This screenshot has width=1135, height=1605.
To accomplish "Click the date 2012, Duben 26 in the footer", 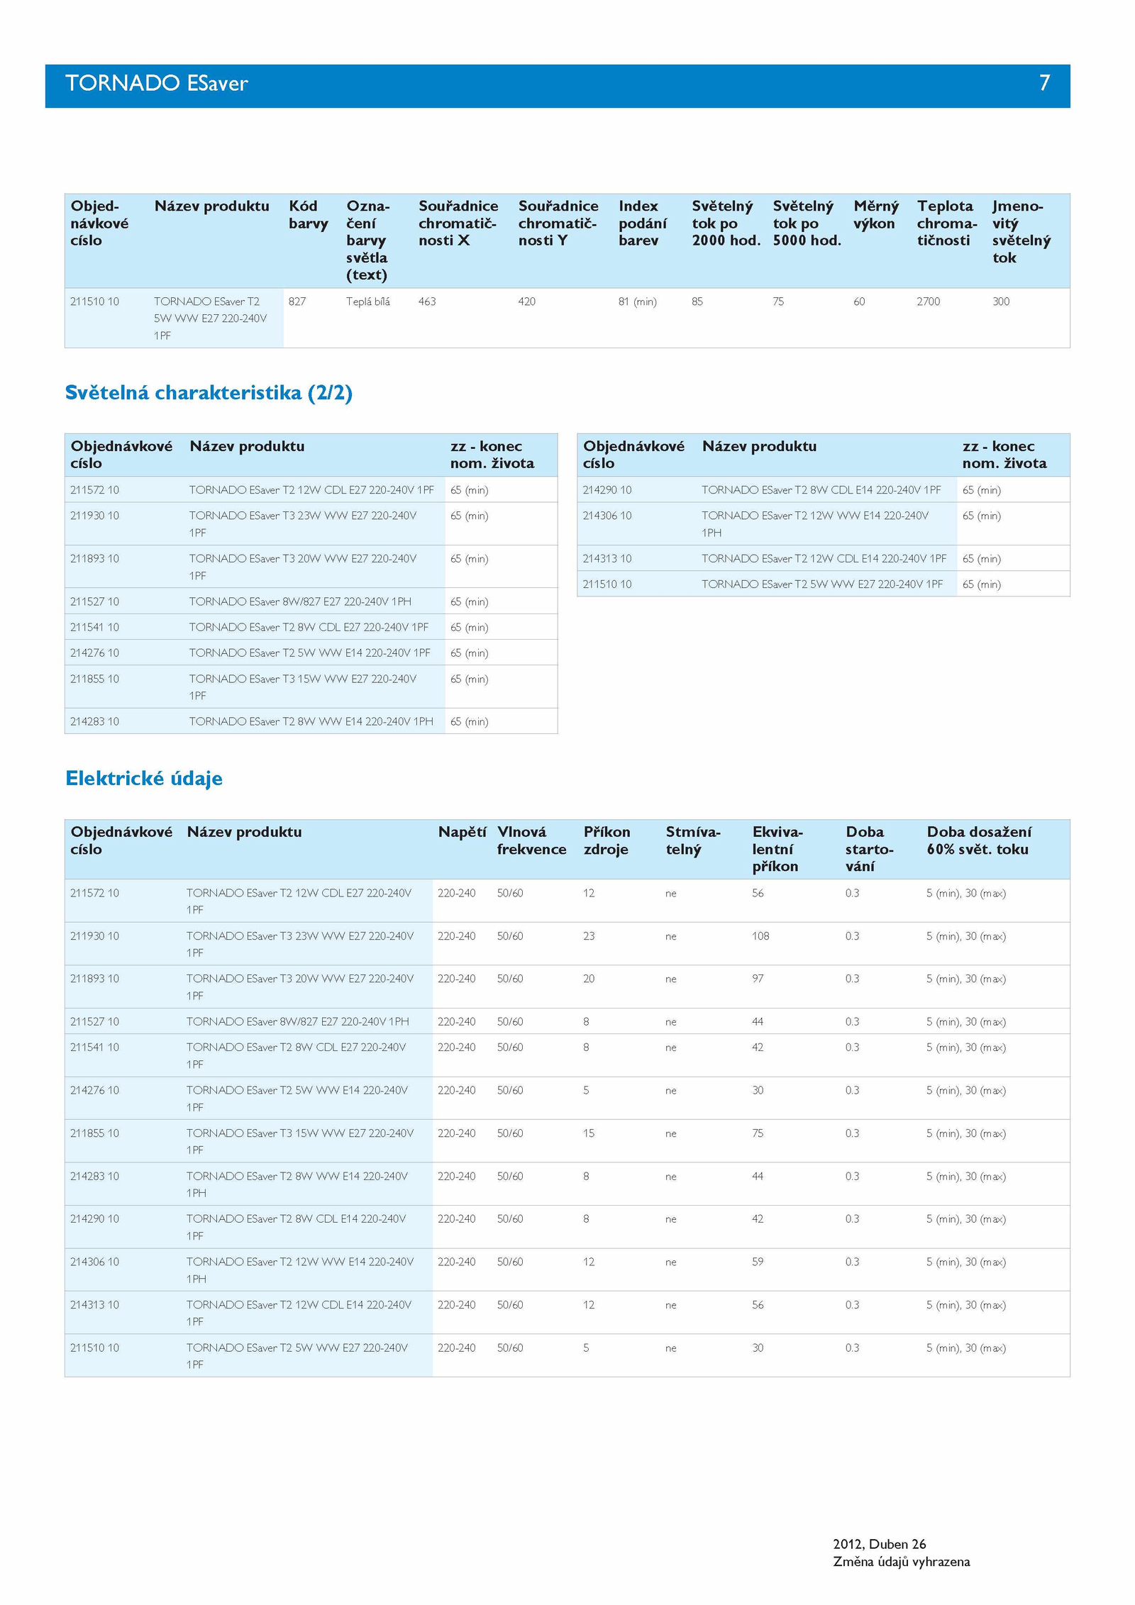I will (x=880, y=1544).
